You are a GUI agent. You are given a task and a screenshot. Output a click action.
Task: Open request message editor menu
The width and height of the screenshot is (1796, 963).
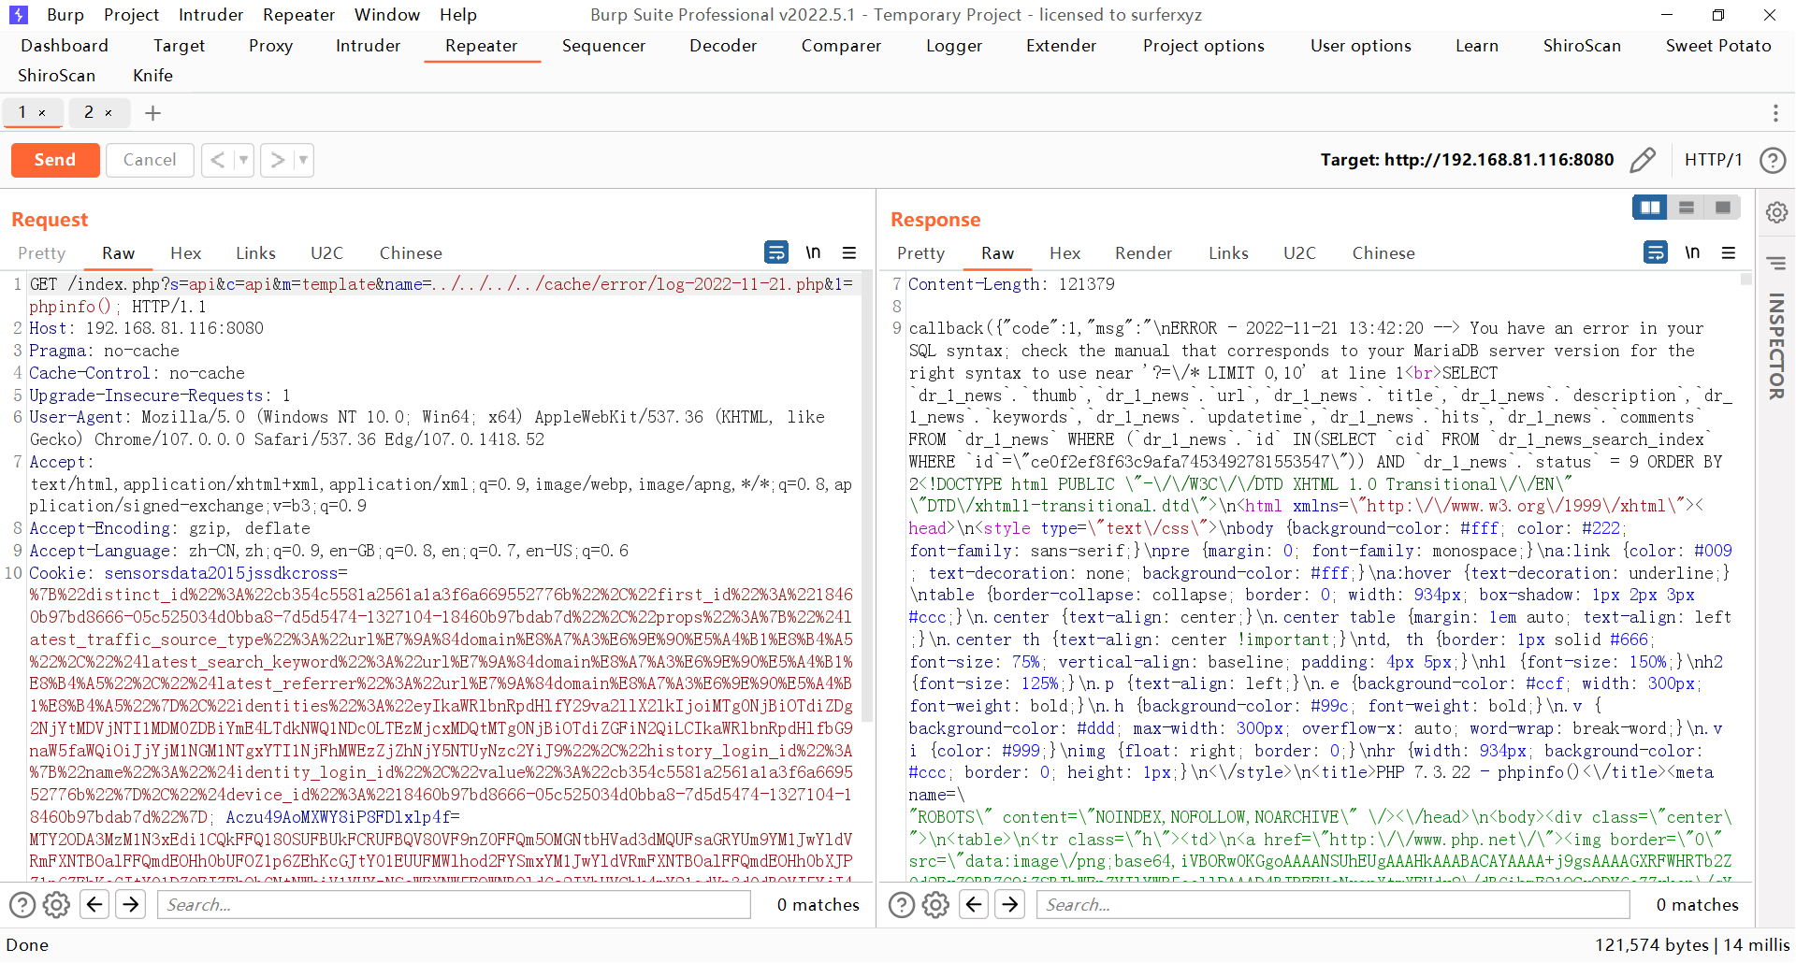coord(849,252)
